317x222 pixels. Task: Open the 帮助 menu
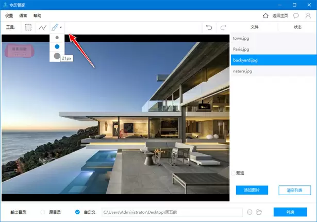[37, 15]
